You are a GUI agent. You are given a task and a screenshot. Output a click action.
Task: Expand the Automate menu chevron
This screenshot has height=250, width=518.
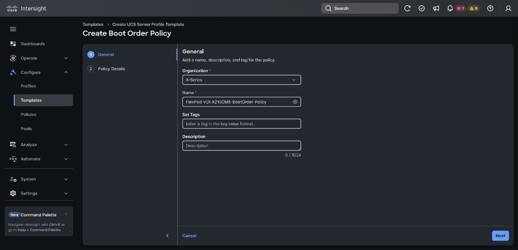(66, 158)
